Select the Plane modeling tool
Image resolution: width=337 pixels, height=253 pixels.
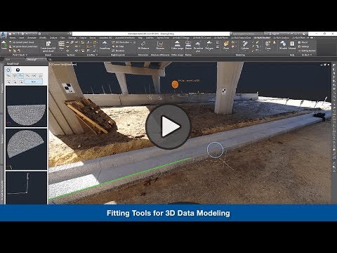(x=226, y=45)
